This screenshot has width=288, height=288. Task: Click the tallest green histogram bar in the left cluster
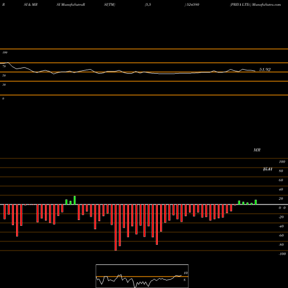pyautogui.click(x=75, y=200)
